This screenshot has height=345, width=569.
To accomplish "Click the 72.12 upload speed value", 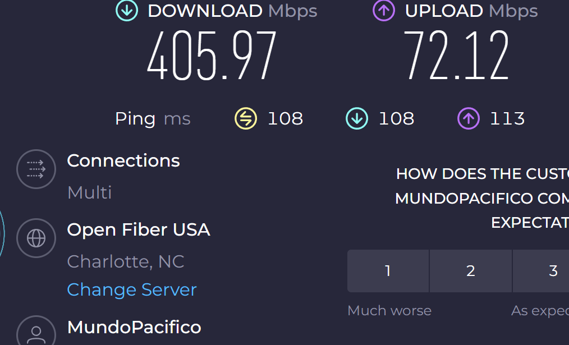I will (456, 56).
